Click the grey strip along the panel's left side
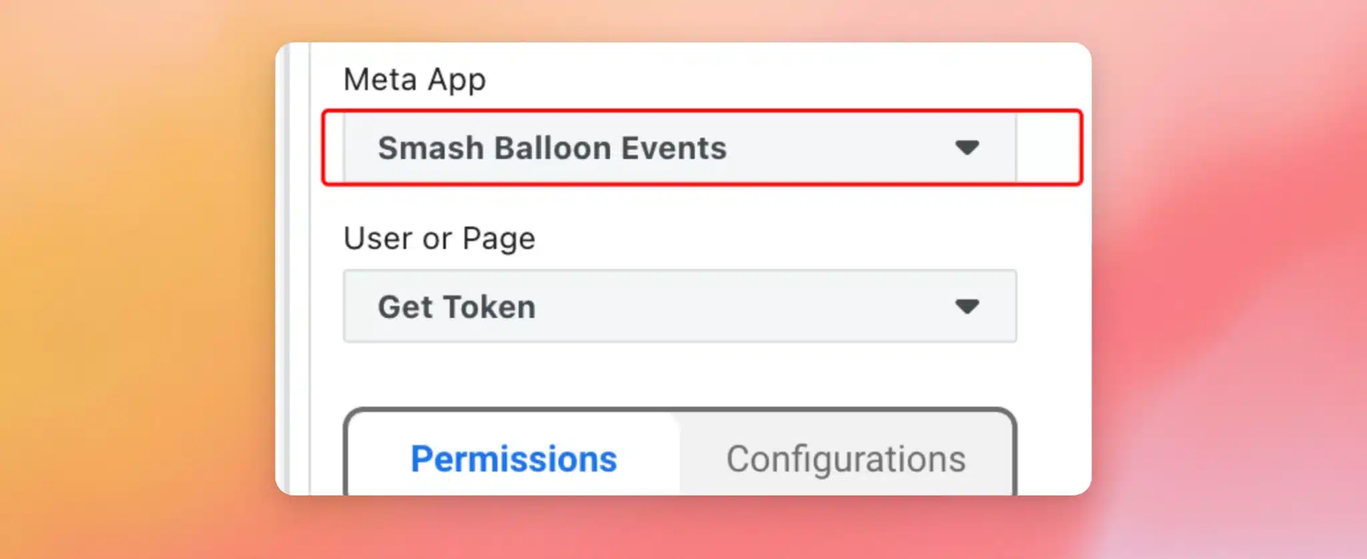 [x=284, y=267]
